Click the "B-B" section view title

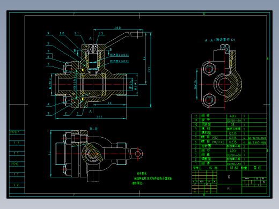[x=93, y=129]
